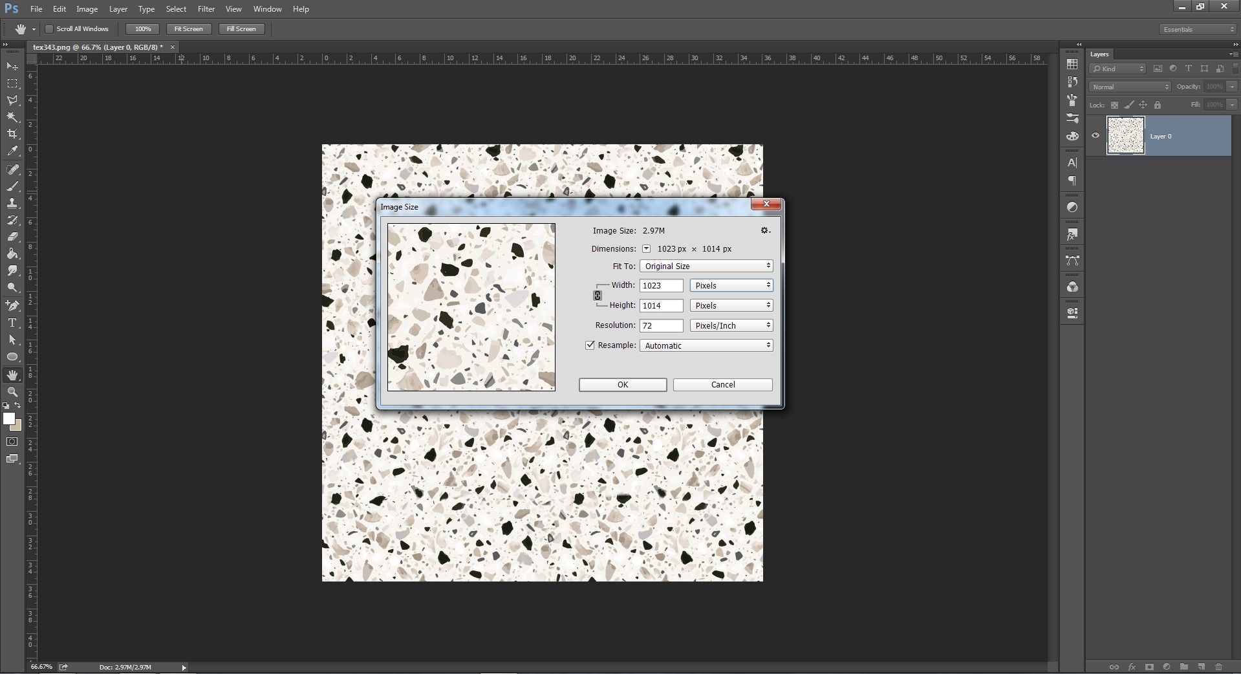Open the Paragraph panel icon
The image size is (1241, 674).
[x=1072, y=180]
